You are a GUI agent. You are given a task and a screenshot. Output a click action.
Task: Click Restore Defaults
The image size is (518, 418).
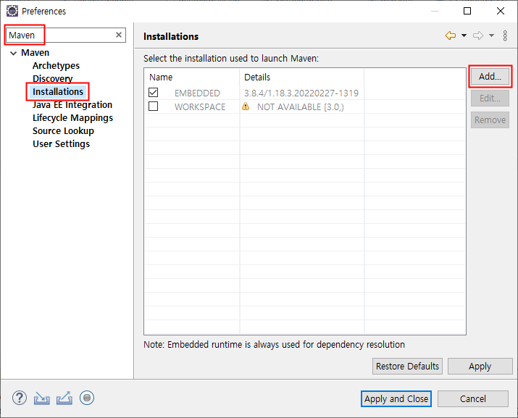407,366
